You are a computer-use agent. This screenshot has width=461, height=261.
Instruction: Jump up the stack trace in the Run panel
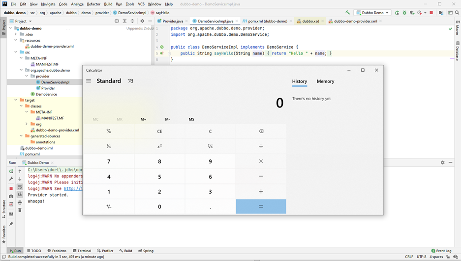point(20,171)
